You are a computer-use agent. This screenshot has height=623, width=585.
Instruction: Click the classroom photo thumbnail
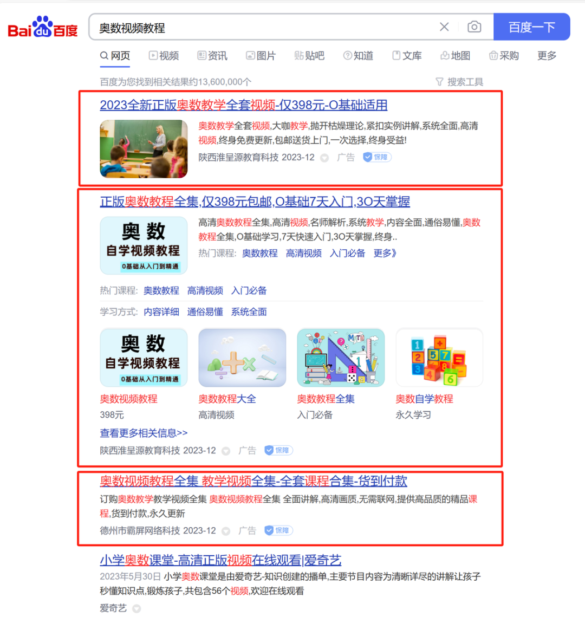(144, 148)
